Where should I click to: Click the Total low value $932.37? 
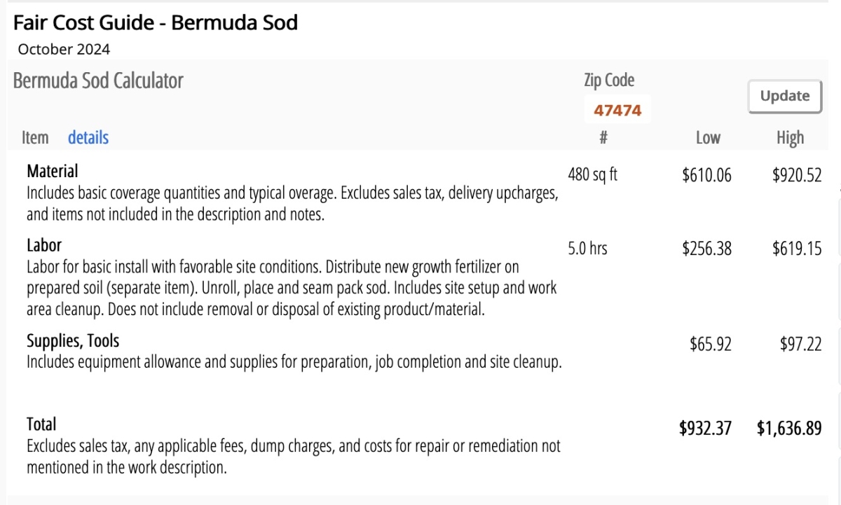[x=705, y=428]
